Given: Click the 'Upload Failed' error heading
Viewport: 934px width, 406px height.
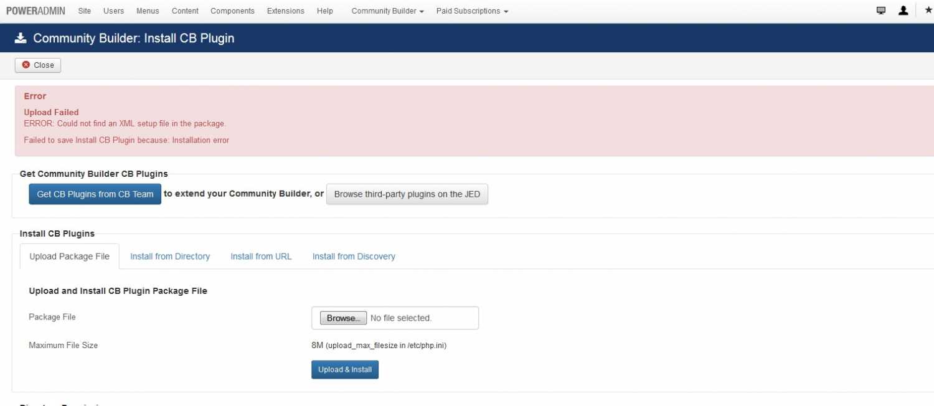Looking at the screenshot, I should [x=51, y=112].
